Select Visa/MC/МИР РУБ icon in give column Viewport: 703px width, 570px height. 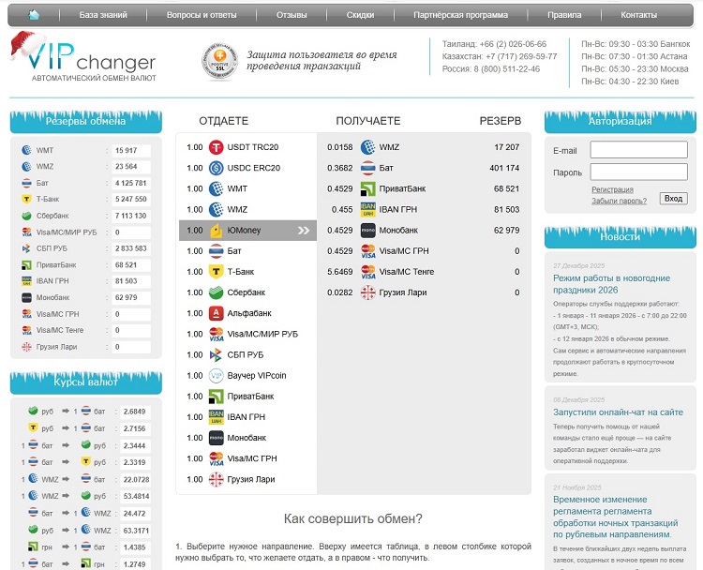tap(217, 334)
